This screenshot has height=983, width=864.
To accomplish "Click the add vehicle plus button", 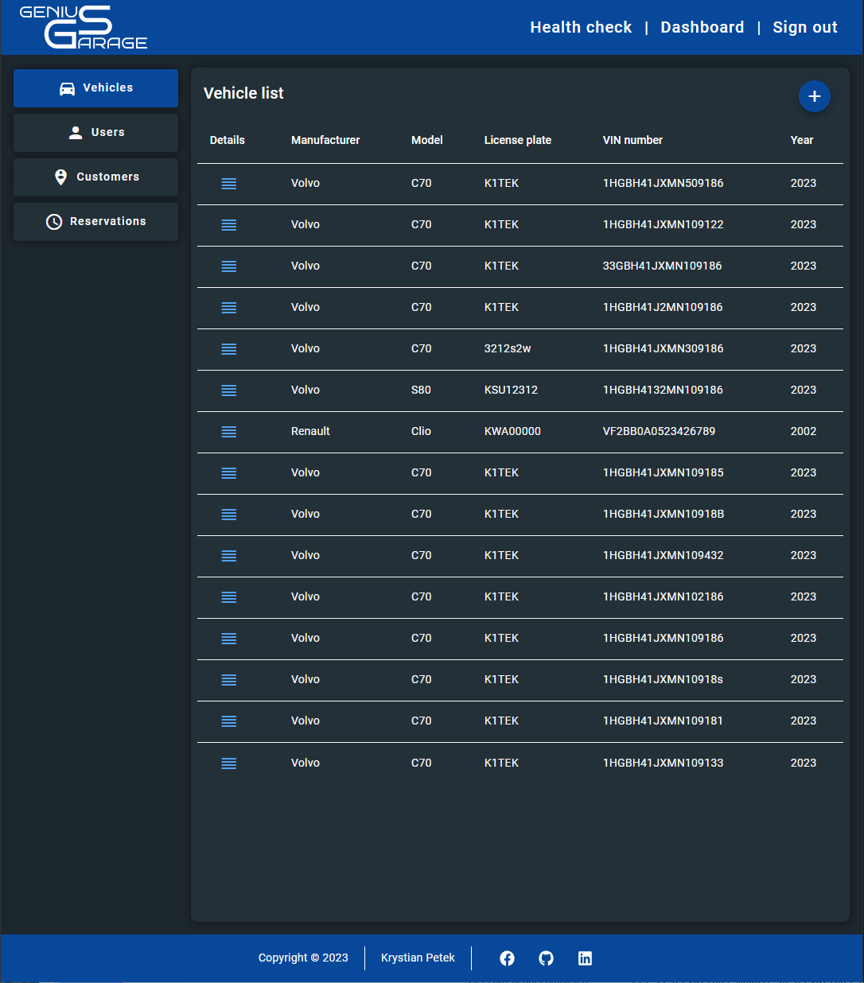I will 814,96.
